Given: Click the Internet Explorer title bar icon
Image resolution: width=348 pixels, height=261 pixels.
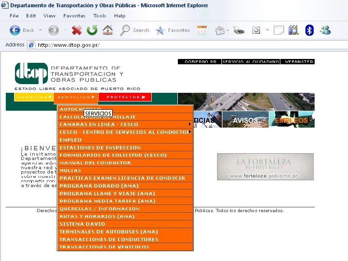Looking at the screenshot, I should (x=5, y=5).
